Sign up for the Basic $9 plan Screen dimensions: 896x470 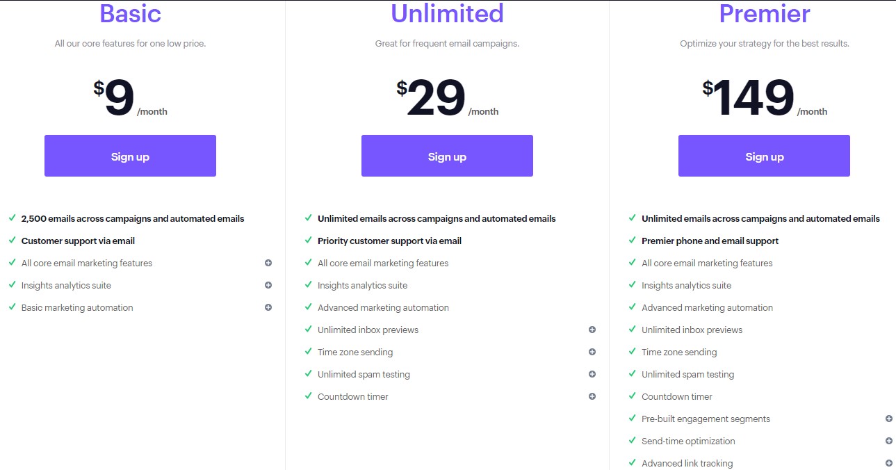[x=130, y=156]
